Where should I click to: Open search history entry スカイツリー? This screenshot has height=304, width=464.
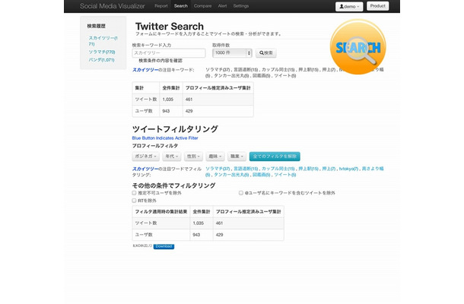point(103,41)
